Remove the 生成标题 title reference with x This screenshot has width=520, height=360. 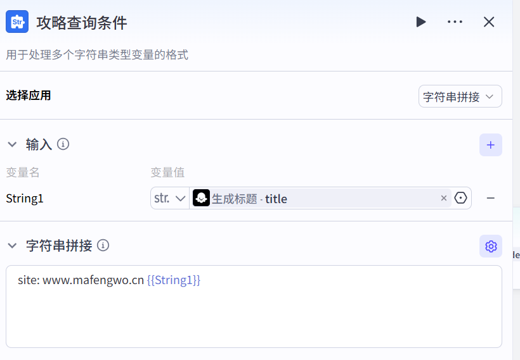coord(444,199)
